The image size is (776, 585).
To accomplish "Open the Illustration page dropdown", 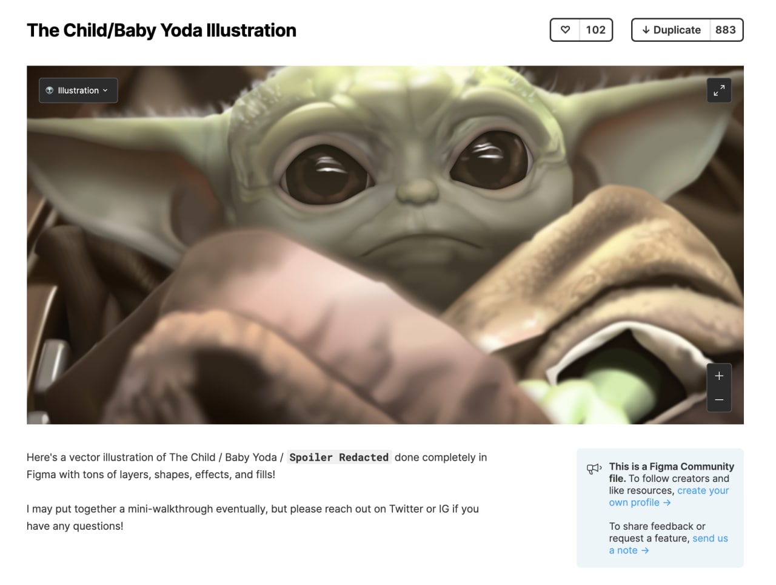I will pyautogui.click(x=78, y=90).
